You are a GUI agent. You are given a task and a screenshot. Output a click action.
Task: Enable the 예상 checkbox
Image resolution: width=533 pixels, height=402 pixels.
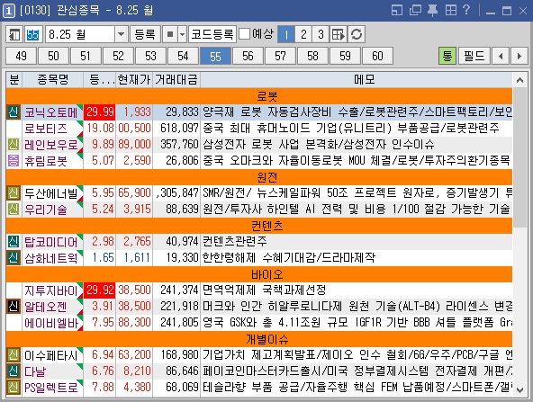[244, 34]
